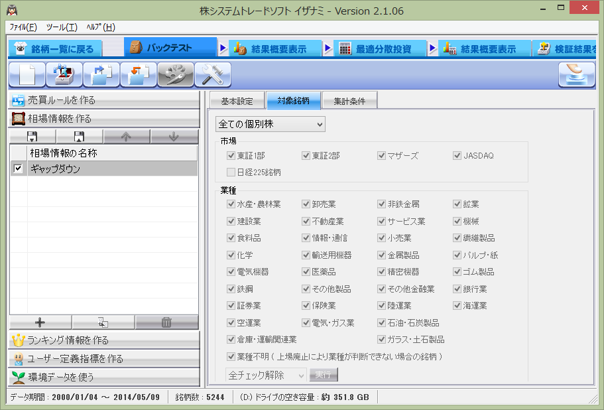This screenshot has height=410, width=604.
Task: Click the paint palette toolbar icon
Action: [176, 74]
